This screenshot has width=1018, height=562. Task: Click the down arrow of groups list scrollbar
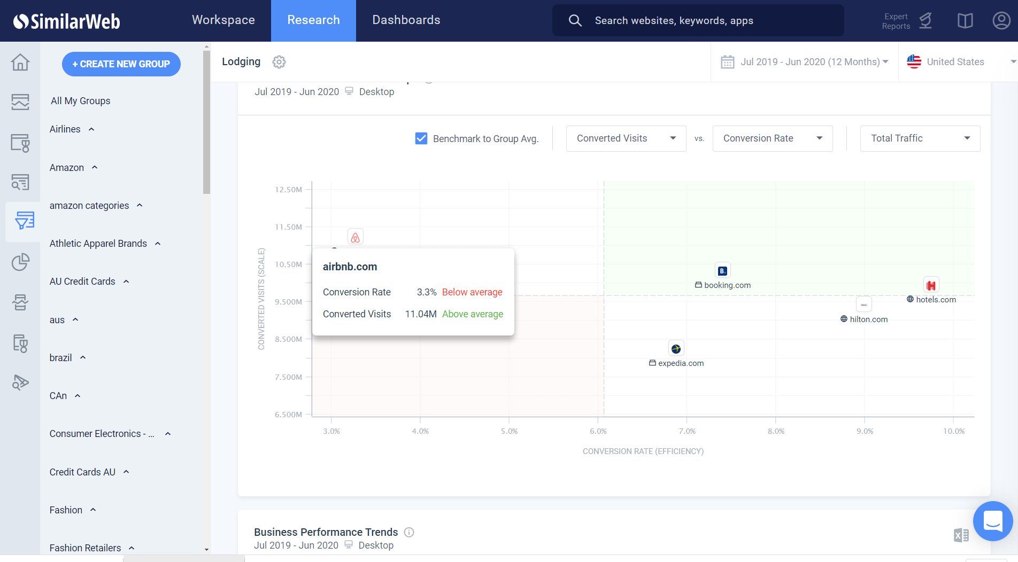[207, 549]
